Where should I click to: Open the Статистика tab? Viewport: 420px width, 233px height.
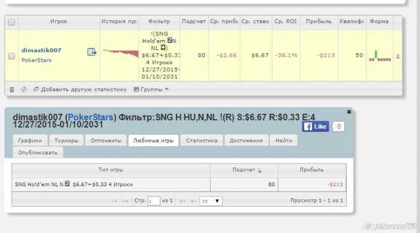click(x=202, y=140)
